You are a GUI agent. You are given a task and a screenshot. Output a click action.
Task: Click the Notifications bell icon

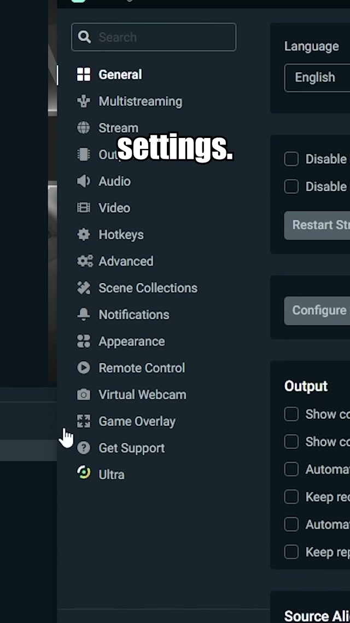84,315
